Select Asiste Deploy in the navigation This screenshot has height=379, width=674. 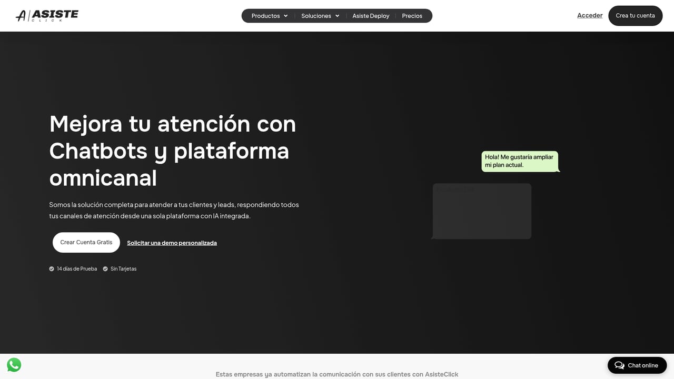click(371, 16)
